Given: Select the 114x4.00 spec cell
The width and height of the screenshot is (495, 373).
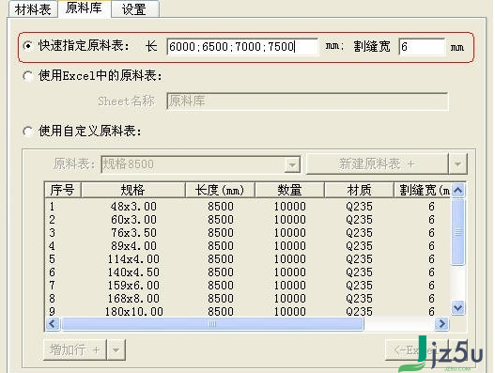Looking at the screenshot, I should click(133, 259).
